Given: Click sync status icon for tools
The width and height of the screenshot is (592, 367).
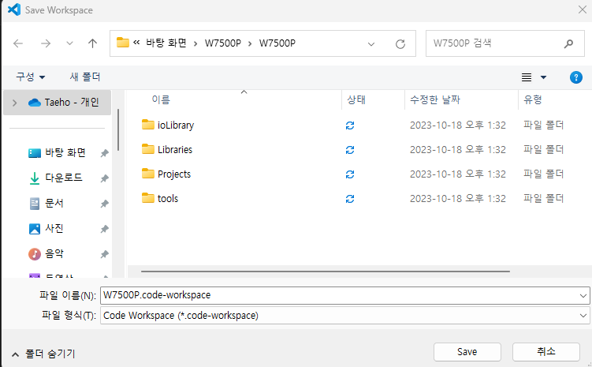Looking at the screenshot, I should point(350,199).
